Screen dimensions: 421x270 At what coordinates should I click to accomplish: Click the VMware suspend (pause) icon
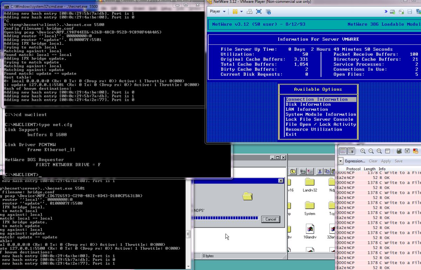235,12
